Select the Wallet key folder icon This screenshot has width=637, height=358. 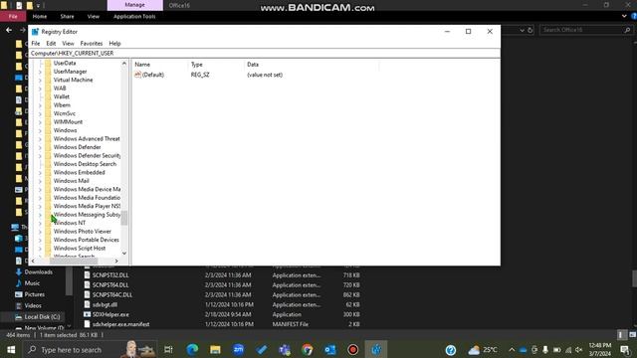point(48,96)
